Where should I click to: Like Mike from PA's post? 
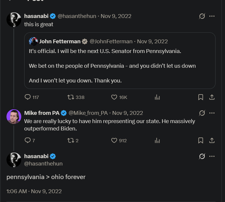(114, 140)
